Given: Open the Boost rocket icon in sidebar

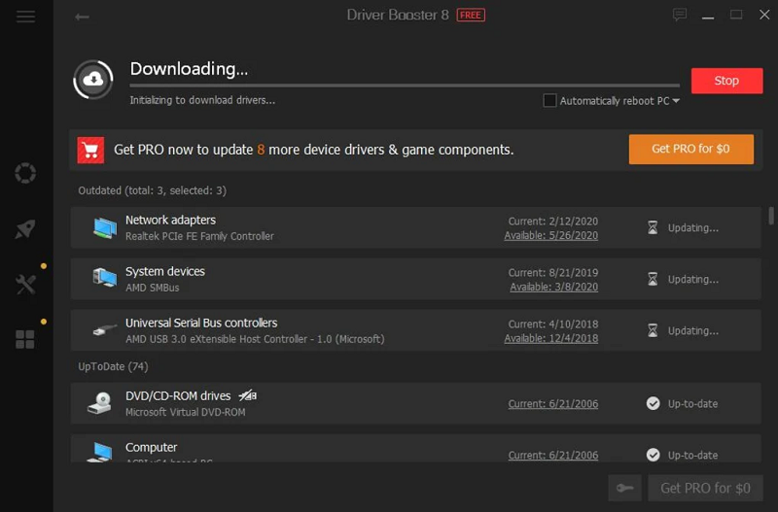Looking at the screenshot, I should pyautogui.click(x=25, y=229).
